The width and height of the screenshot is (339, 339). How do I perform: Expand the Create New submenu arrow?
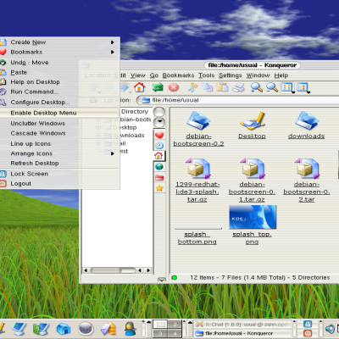coord(113,42)
